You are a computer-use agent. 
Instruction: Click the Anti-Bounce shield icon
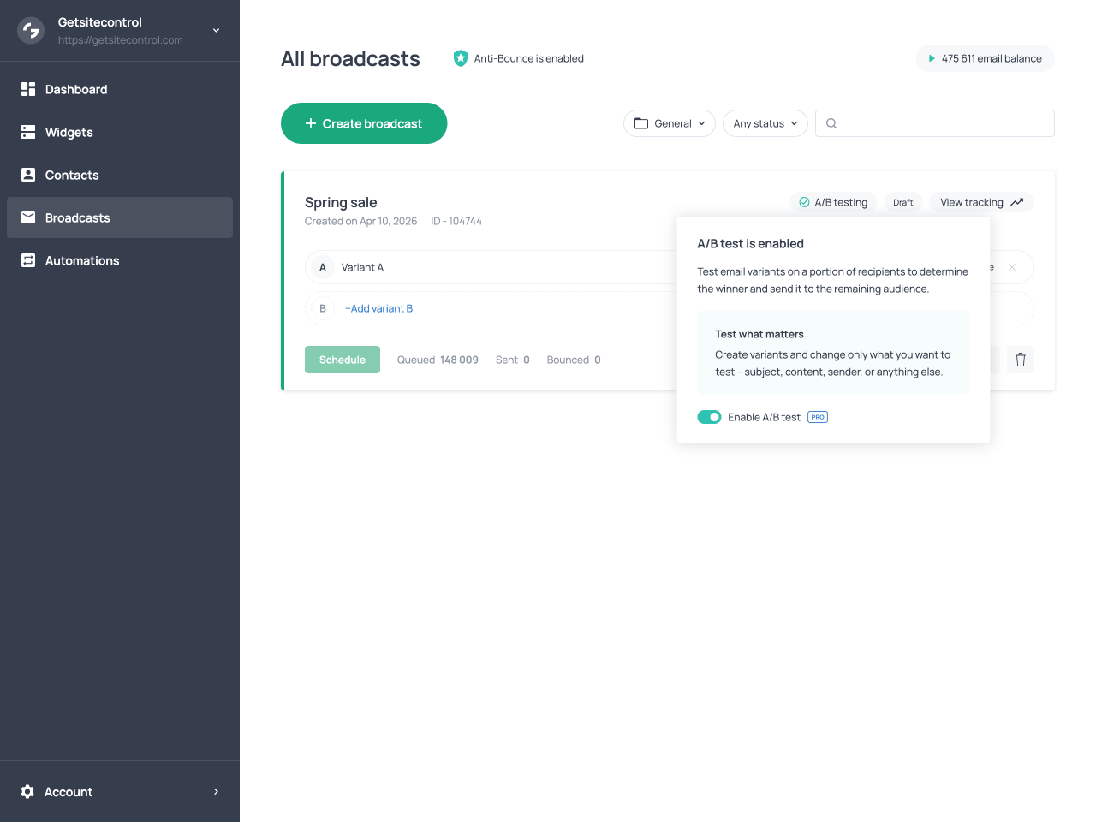coord(461,58)
